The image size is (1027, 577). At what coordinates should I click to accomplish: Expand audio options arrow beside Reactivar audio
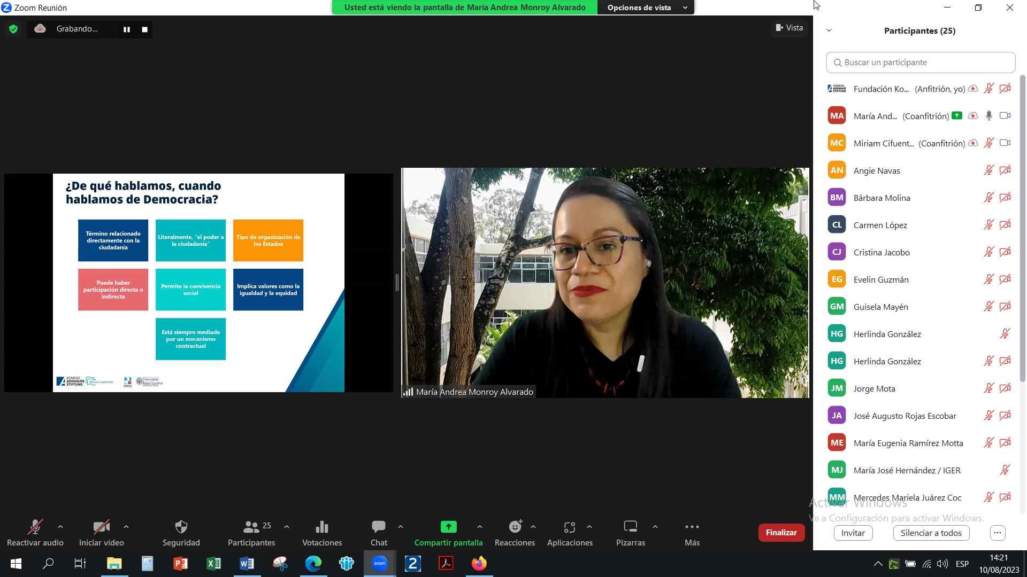point(60,527)
